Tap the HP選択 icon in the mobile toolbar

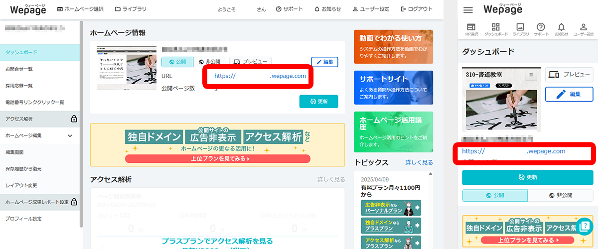point(471,29)
